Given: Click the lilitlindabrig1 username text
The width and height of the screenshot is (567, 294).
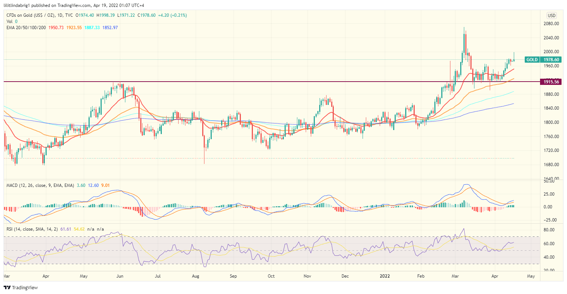Looking at the screenshot, I should (17, 5).
